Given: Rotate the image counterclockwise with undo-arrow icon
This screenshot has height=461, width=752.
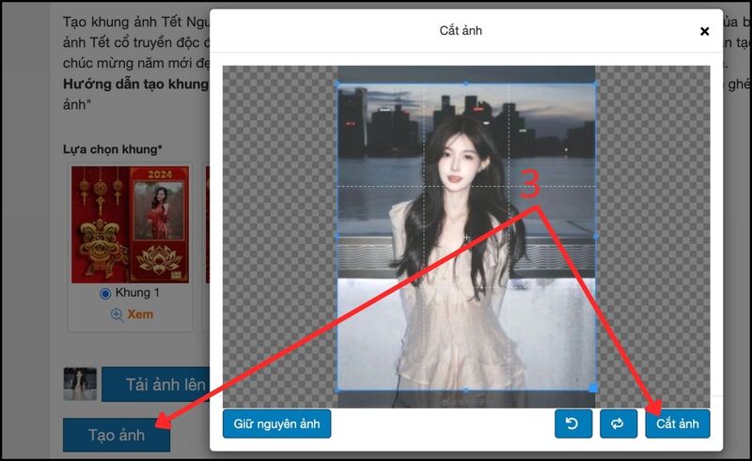Looking at the screenshot, I should tap(573, 423).
